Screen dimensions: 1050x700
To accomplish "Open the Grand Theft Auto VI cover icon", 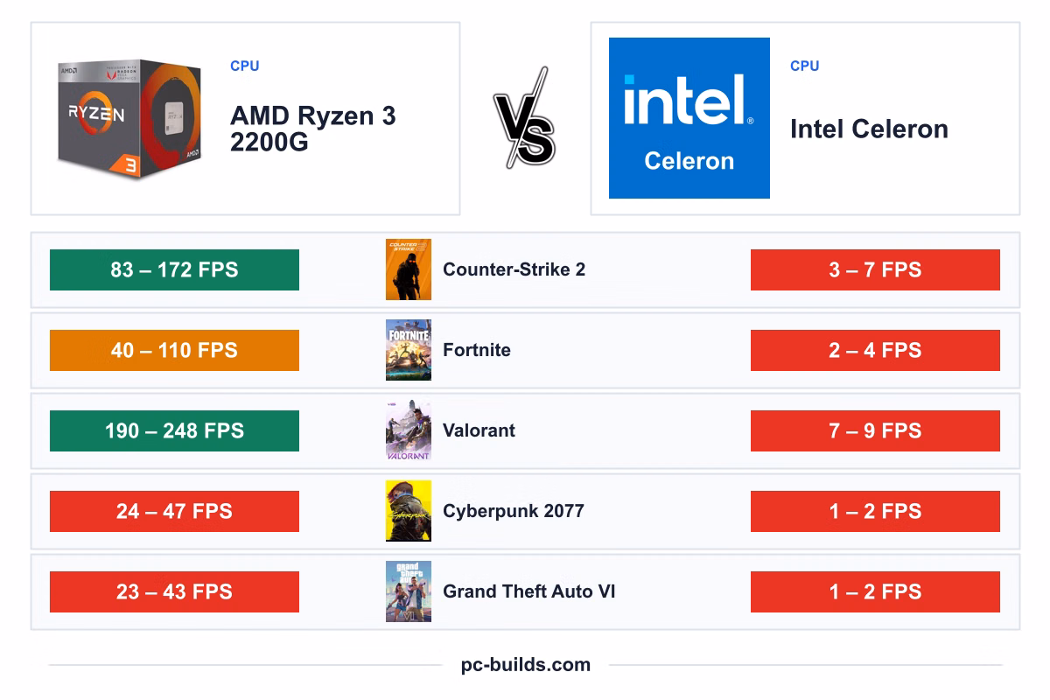I will (409, 591).
